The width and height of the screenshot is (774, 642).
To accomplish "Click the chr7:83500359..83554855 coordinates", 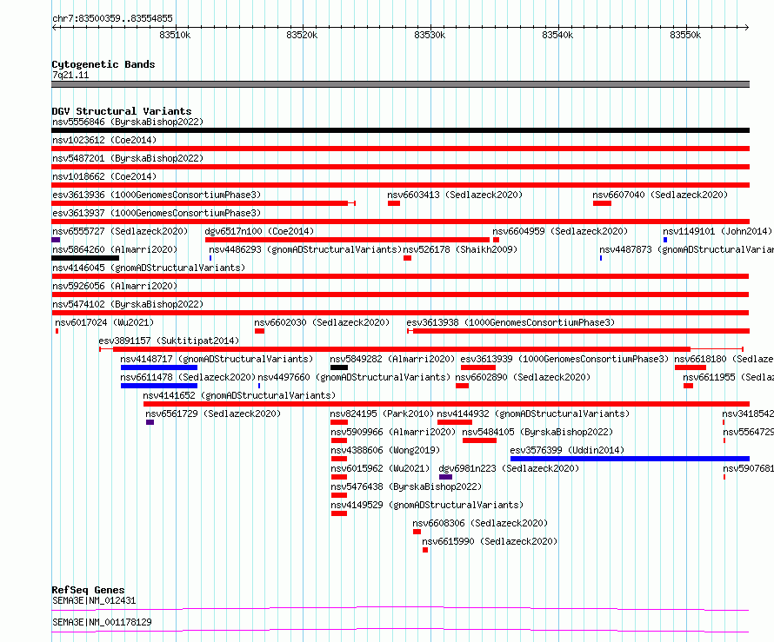I will (112, 18).
